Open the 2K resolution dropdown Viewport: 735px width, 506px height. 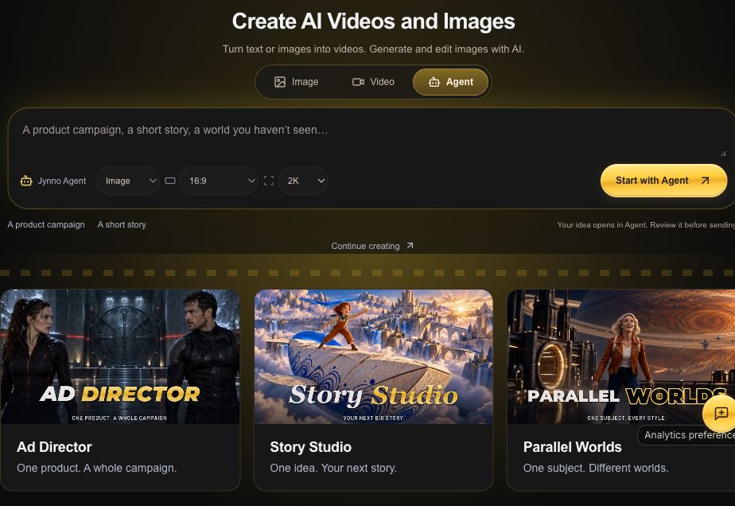click(x=302, y=181)
